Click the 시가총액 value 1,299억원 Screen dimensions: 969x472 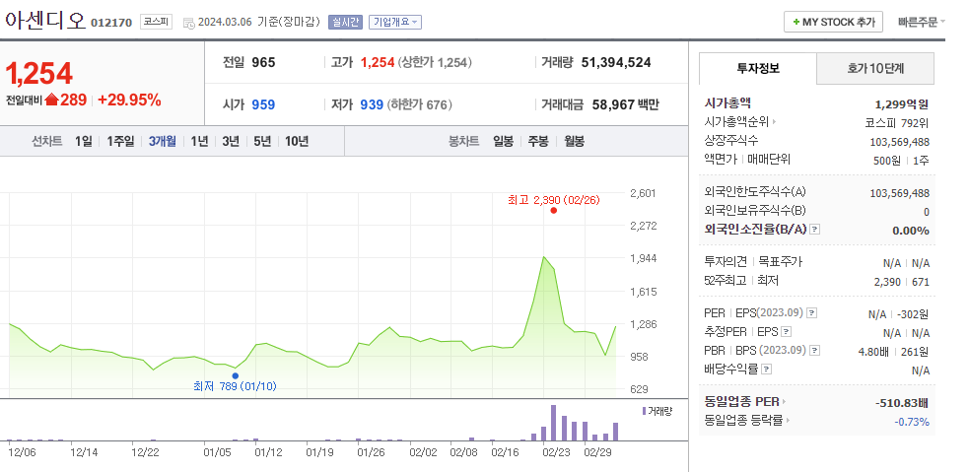coord(902,104)
